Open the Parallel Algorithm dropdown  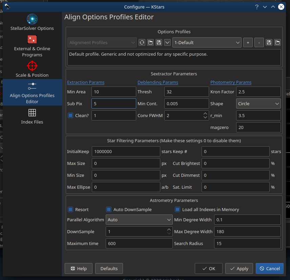(x=139, y=220)
